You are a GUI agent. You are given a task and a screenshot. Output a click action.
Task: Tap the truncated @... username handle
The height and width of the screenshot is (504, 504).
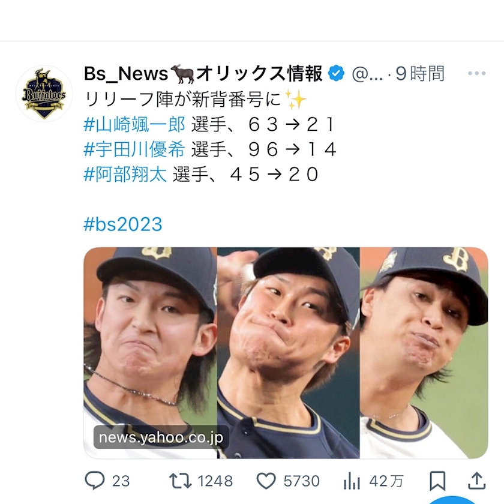[367, 74]
